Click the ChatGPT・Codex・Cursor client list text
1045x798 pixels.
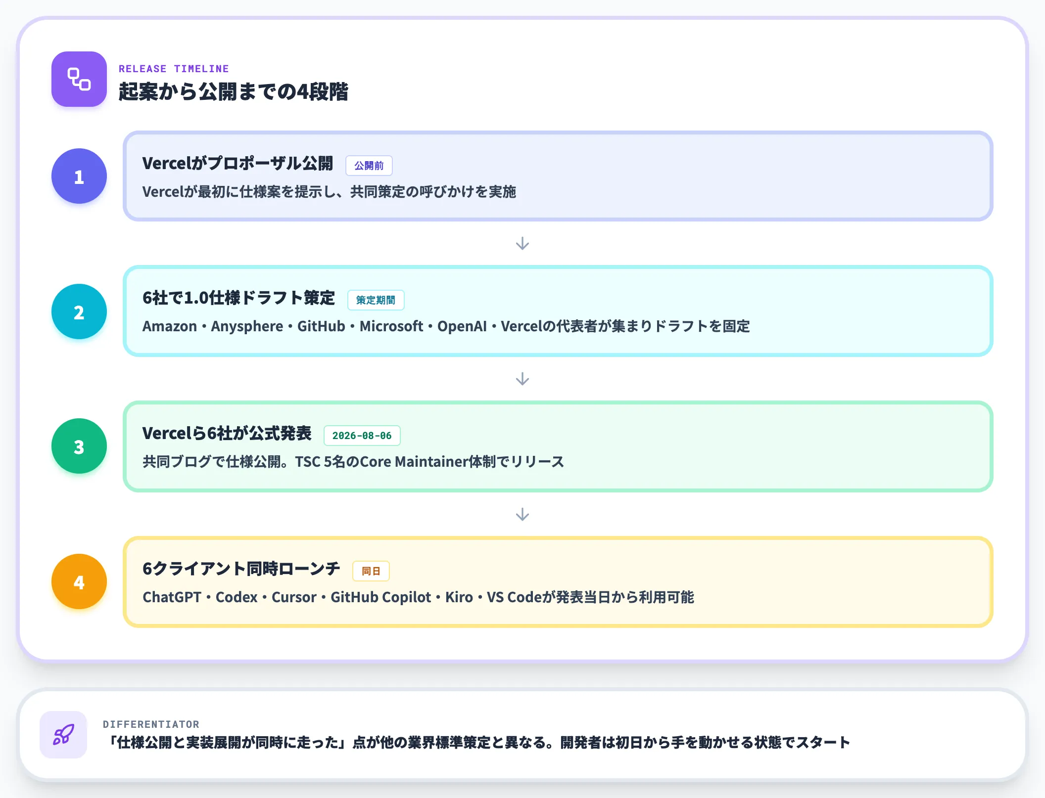(418, 597)
